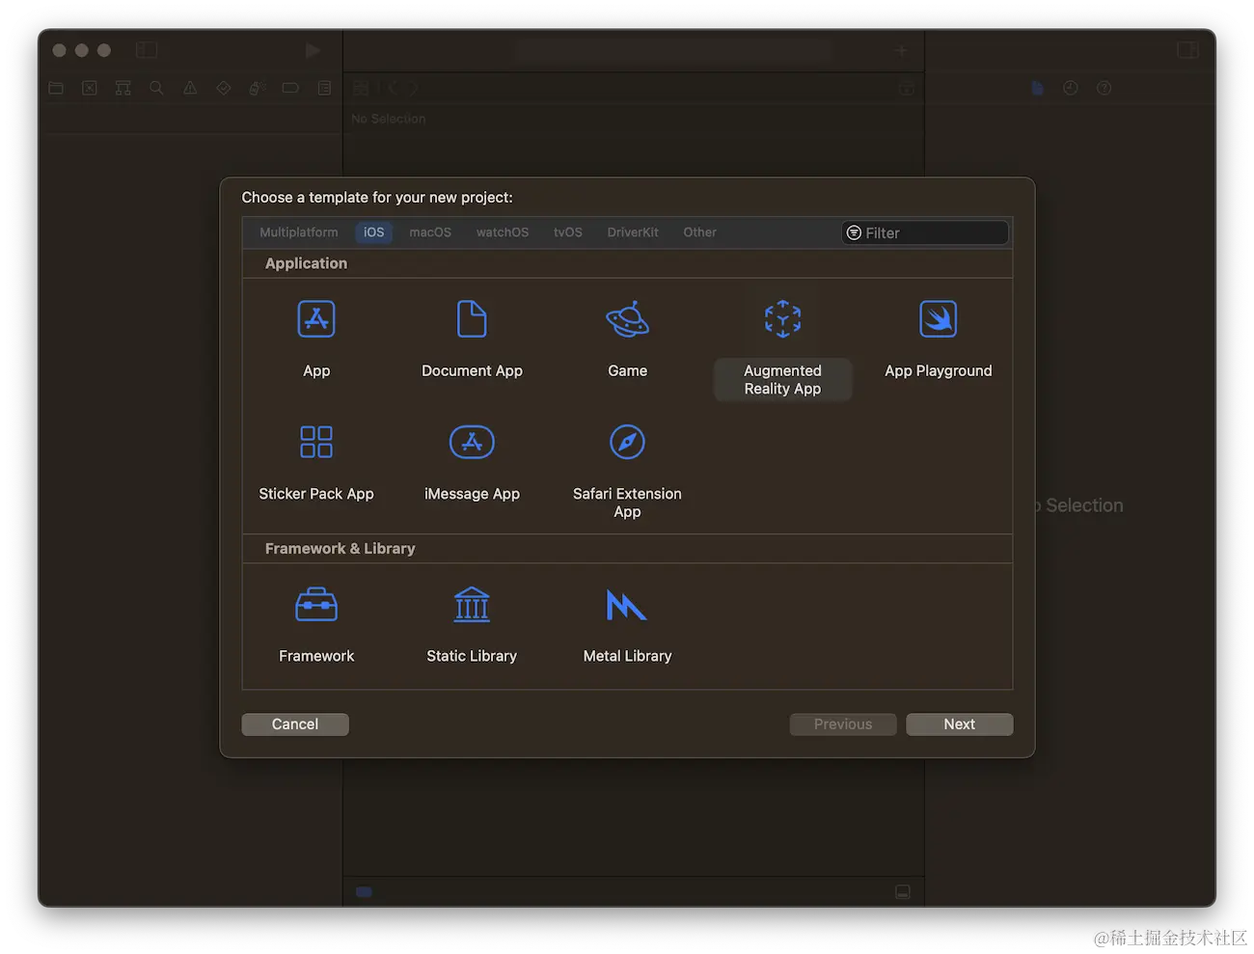Select the Document App template
1254x954 pixels.
(472, 340)
